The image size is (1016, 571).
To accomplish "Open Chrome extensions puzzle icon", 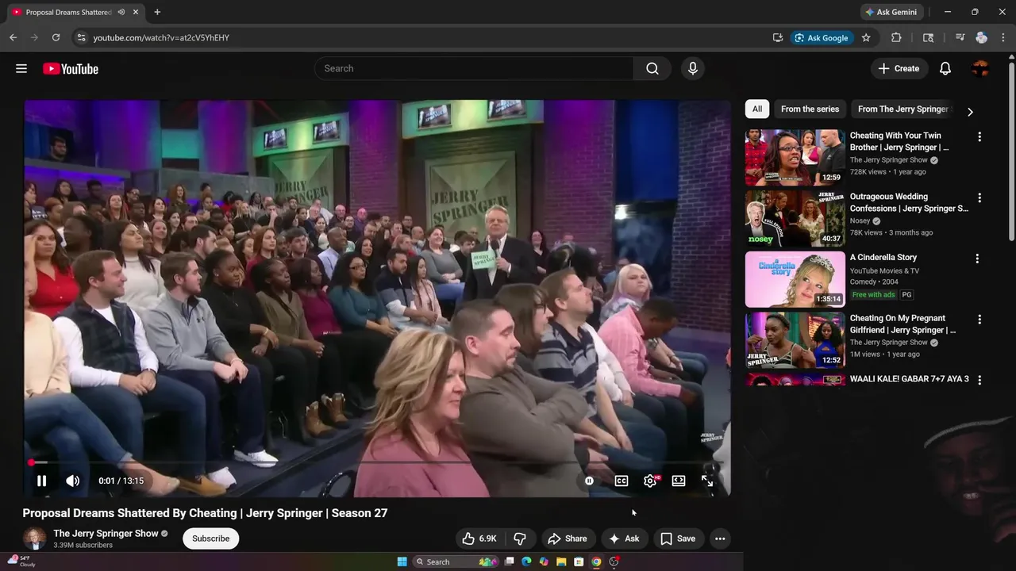I will tap(896, 37).
